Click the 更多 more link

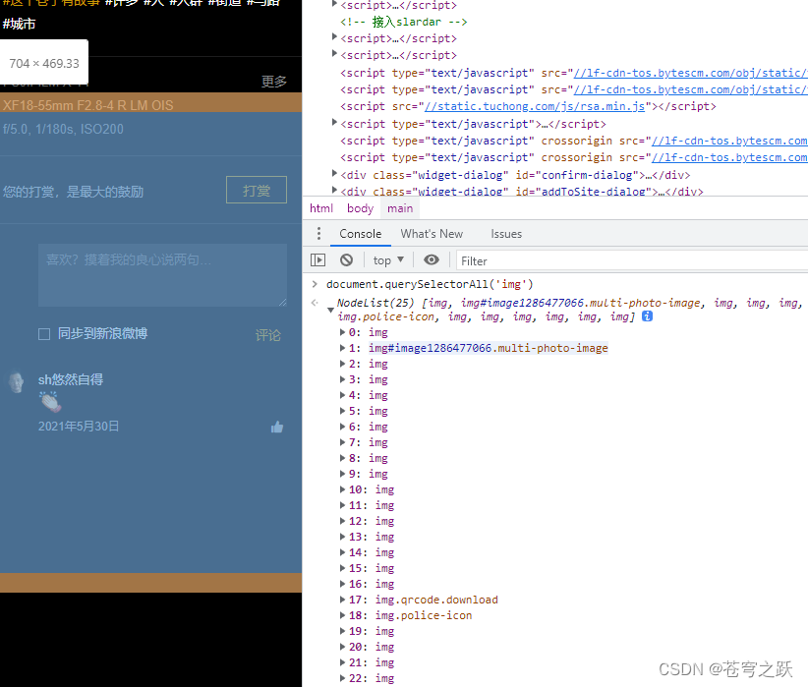tap(273, 81)
